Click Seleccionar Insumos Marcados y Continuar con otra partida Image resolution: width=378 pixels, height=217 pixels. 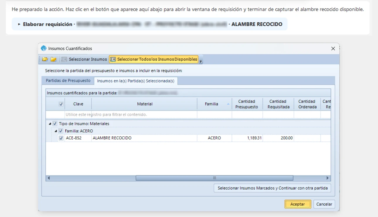point(273,188)
